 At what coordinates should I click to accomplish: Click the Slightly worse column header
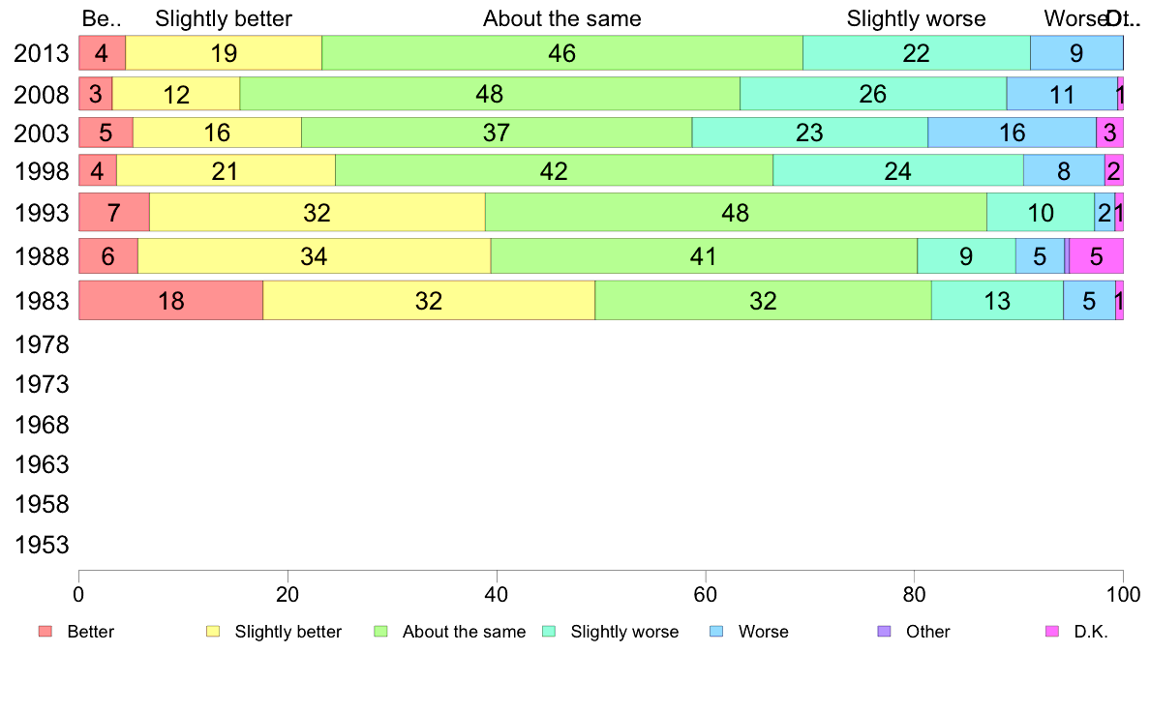click(916, 18)
